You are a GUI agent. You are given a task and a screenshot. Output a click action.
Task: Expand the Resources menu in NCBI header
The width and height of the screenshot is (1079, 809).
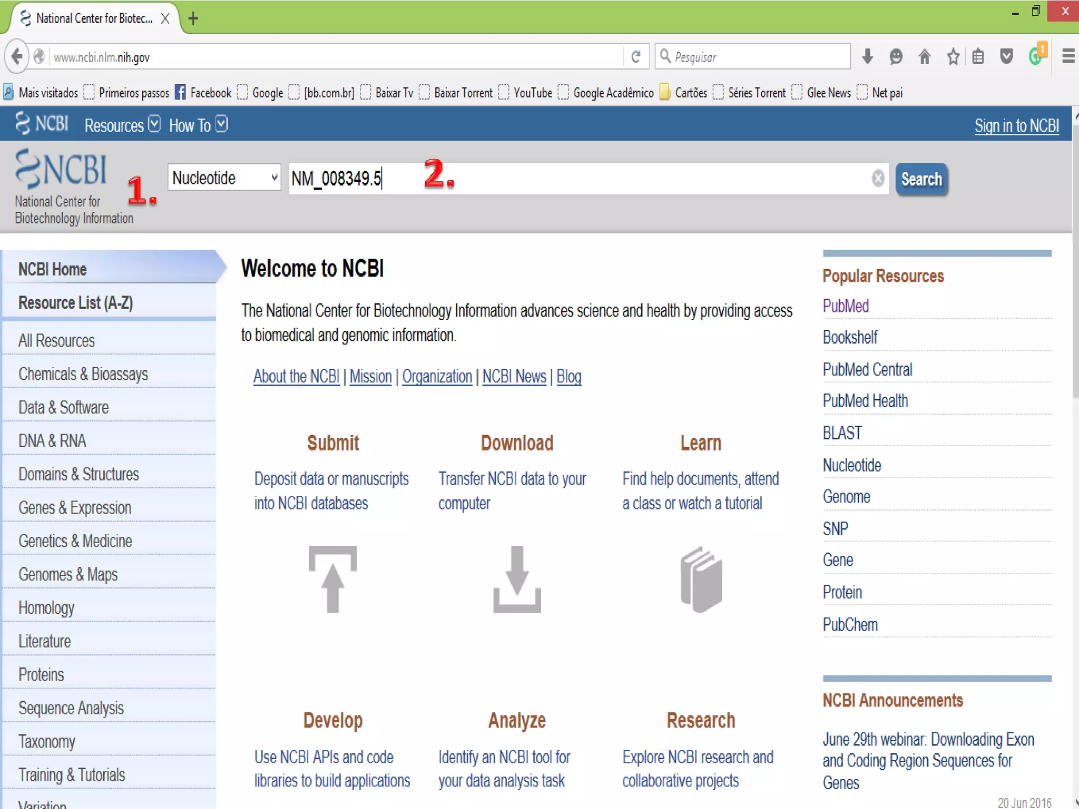(x=122, y=125)
